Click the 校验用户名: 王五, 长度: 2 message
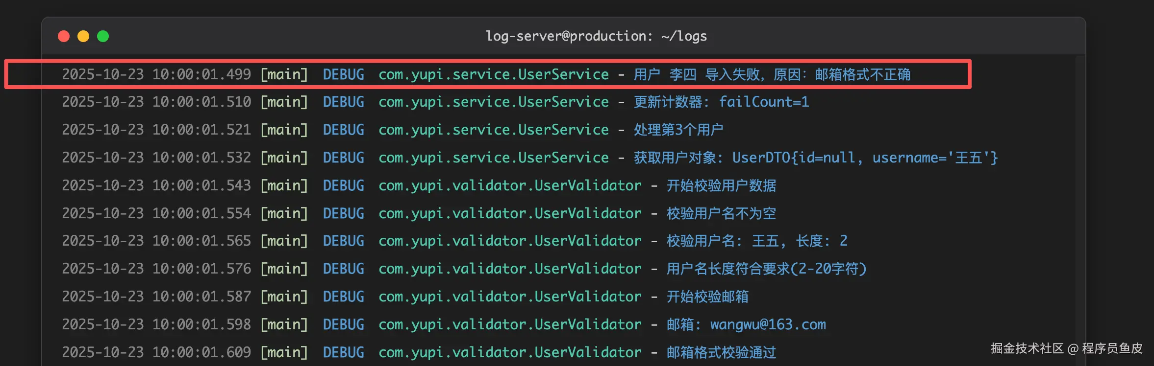The width and height of the screenshot is (1154, 366). (756, 241)
